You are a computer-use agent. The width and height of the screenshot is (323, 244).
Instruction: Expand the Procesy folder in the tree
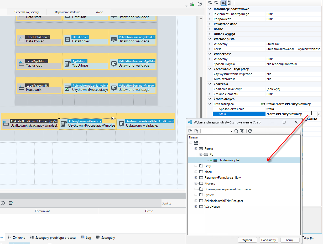(x=196, y=183)
